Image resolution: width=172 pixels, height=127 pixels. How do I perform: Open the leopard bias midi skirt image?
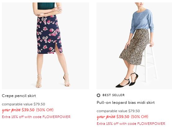134,46
